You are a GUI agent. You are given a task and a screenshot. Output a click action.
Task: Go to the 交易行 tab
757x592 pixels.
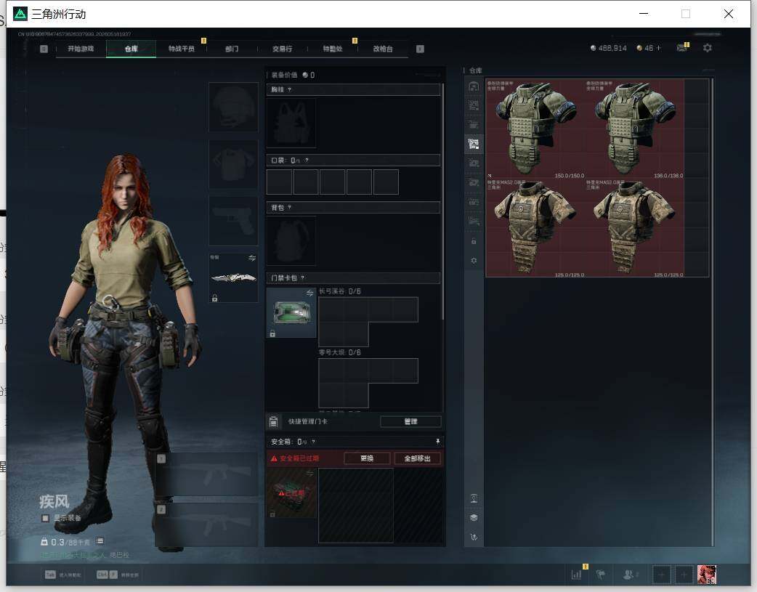282,49
